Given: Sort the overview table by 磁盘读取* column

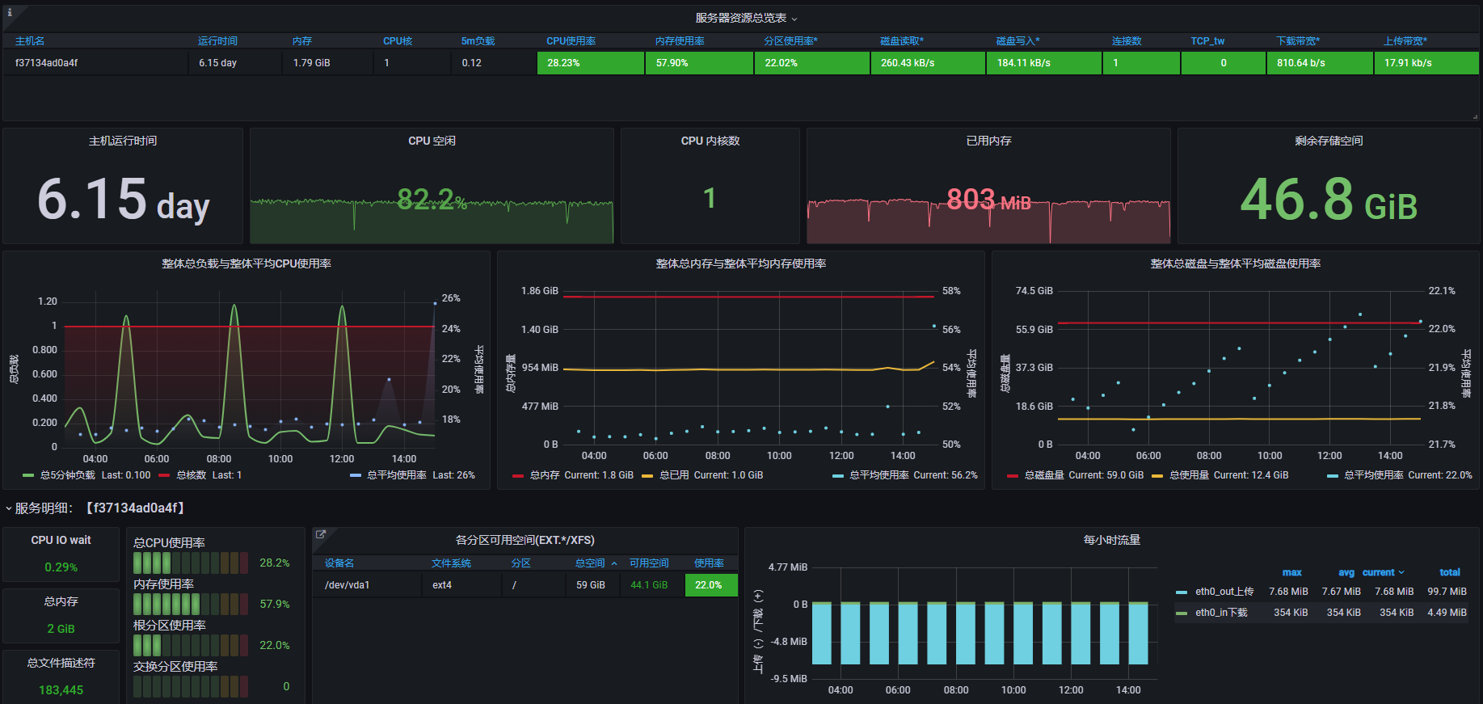Looking at the screenshot, I should [902, 41].
